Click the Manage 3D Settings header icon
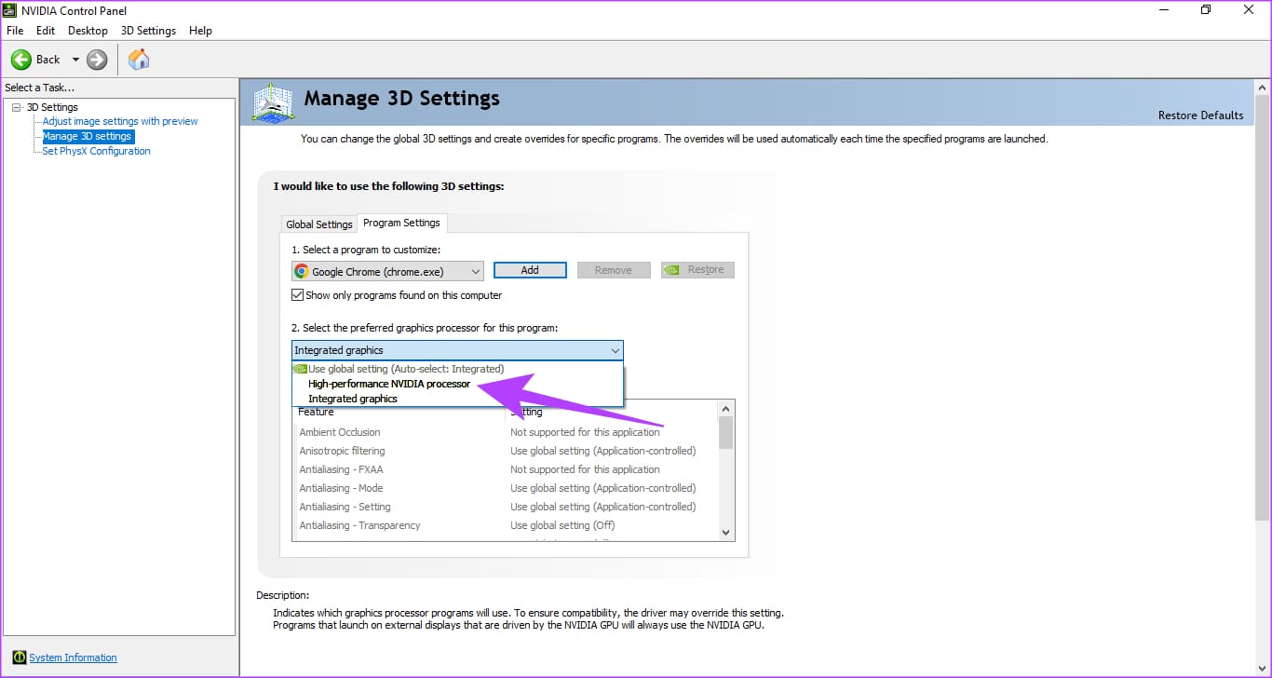The height and width of the screenshot is (678, 1272). [x=274, y=102]
